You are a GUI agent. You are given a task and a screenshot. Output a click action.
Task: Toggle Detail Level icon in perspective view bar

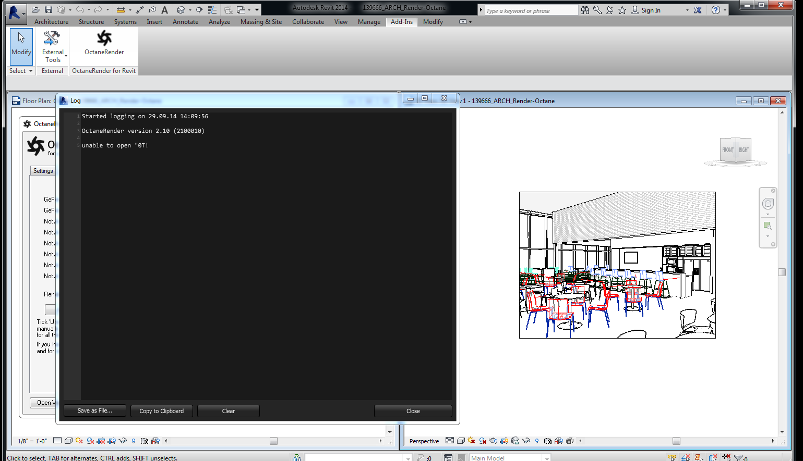(x=450, y=441)
